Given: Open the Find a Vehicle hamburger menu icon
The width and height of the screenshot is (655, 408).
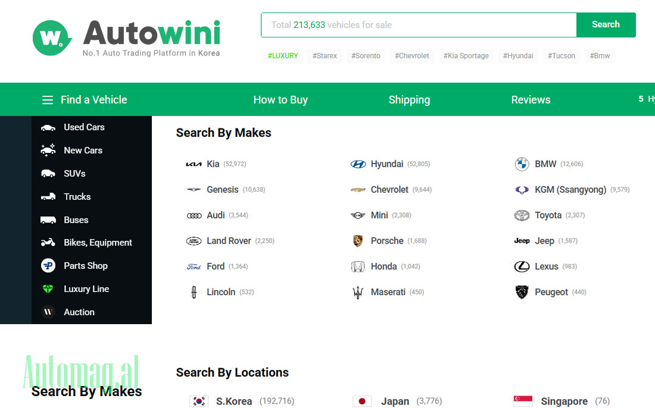Looking at the screenshot, I should (x=48, y=100).
